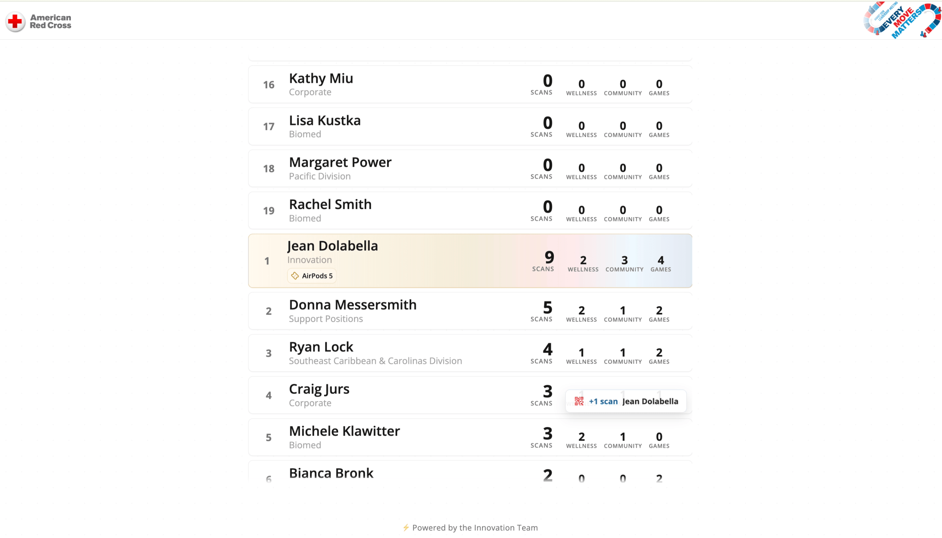The image size is (942, 538).
Task: Select Craig Jurs leaderboard row
Action: coord(470,395)
